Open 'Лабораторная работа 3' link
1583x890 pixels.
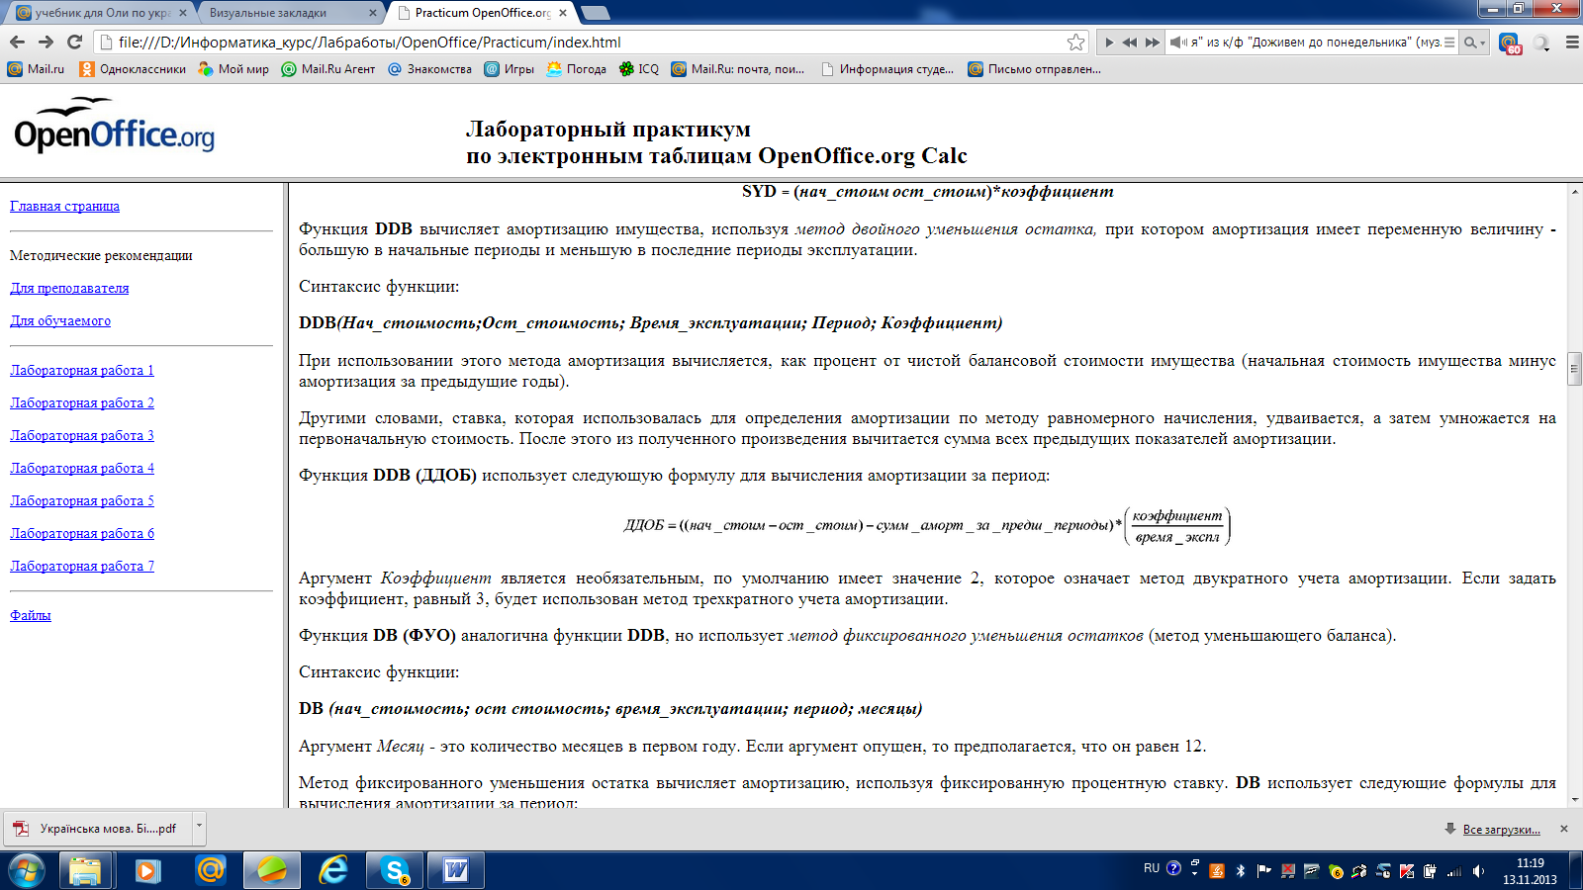coord(82,435)
